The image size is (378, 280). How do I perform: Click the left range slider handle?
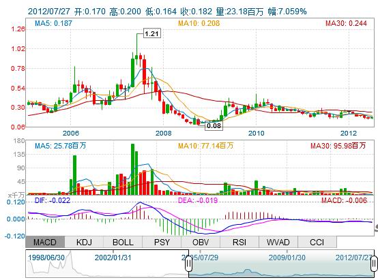188,264
